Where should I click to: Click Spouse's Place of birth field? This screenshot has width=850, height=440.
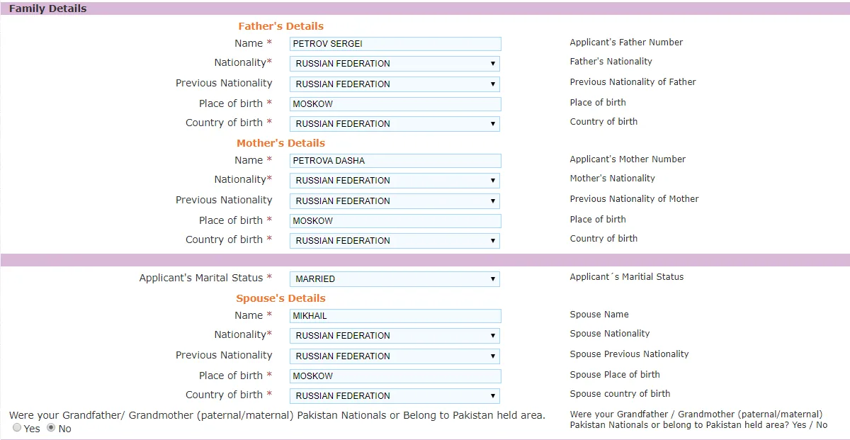(395, 376)
